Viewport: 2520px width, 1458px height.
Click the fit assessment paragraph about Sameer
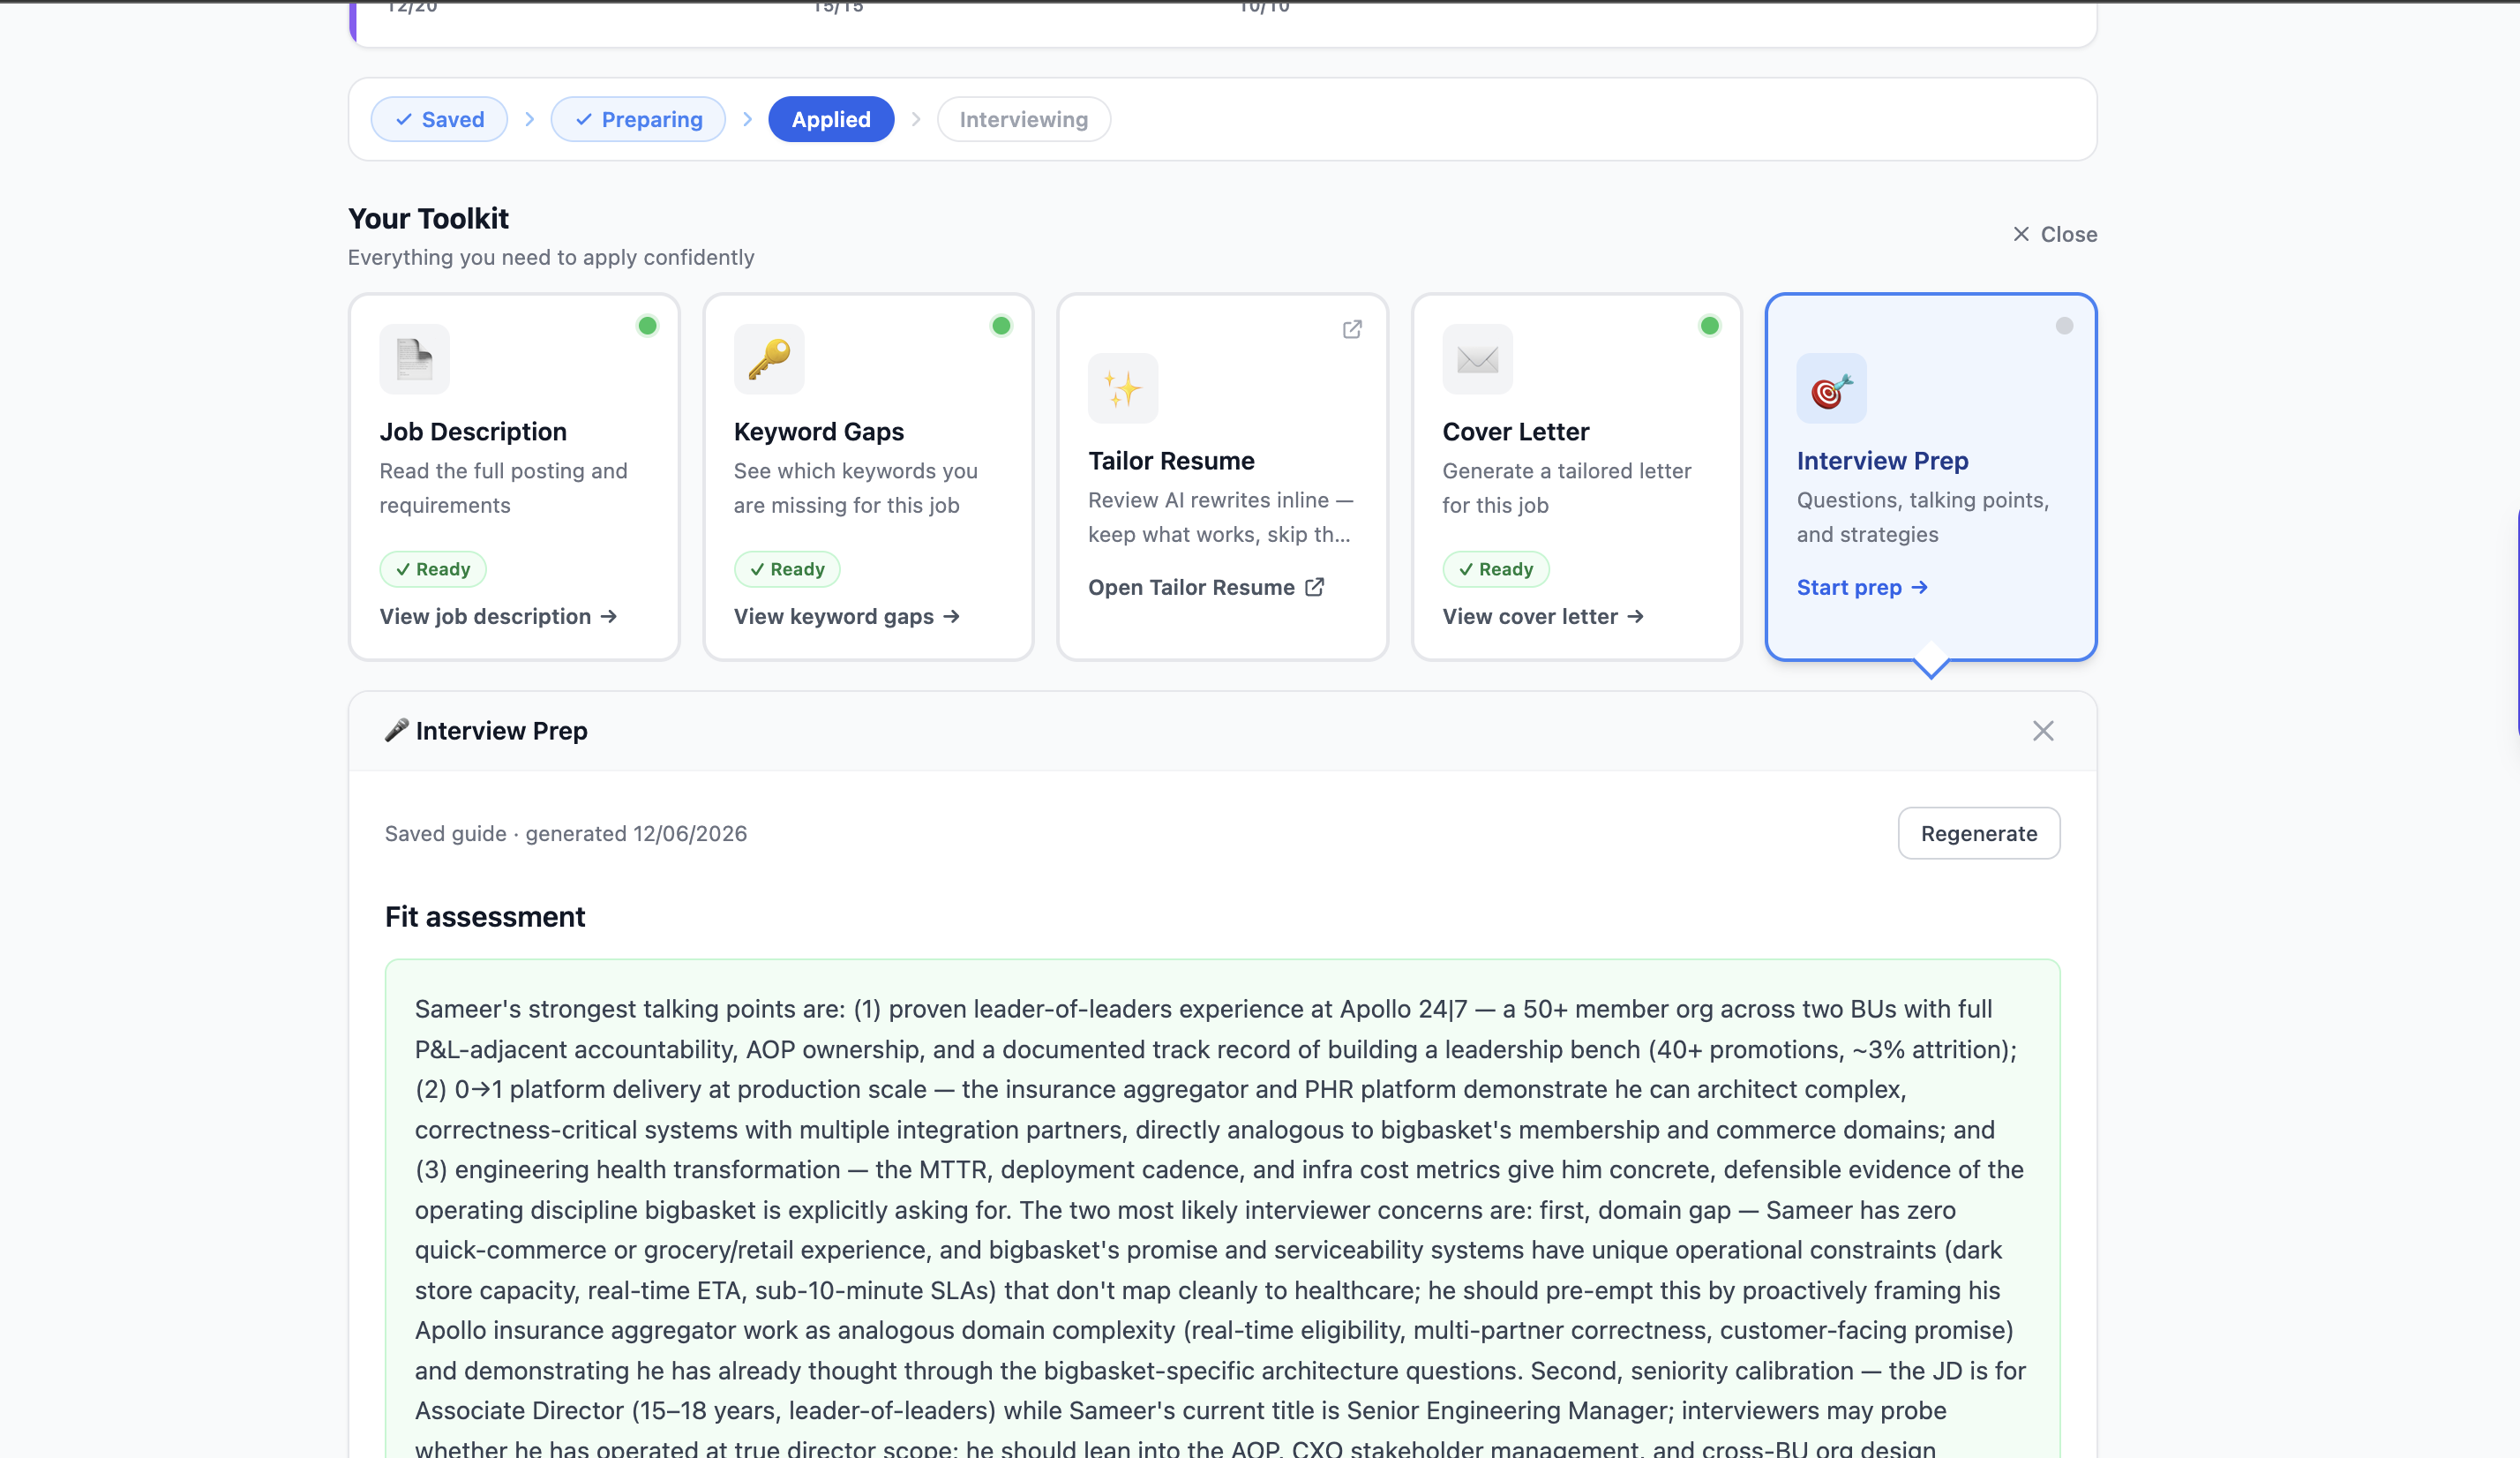(x=1222, y=1229)
